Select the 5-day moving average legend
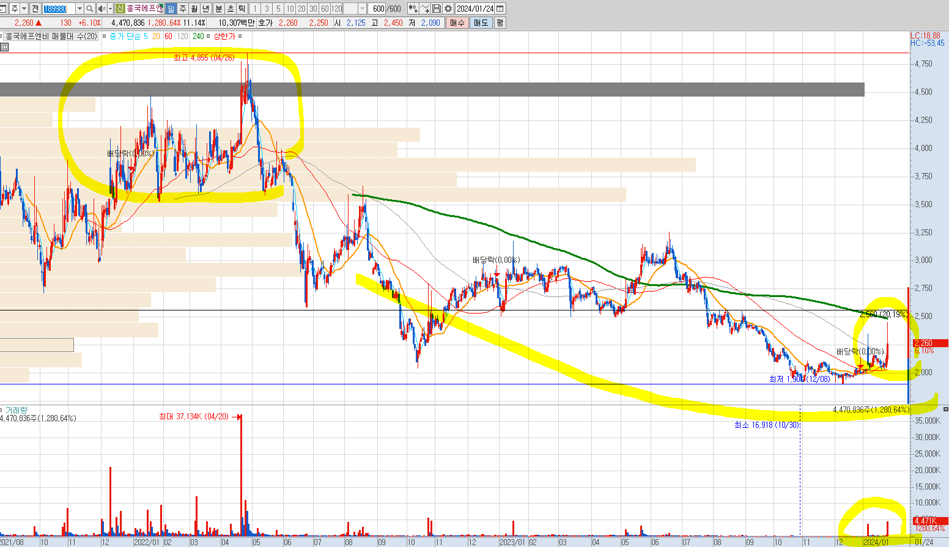Viewport: 949px width, 547px height. coord(146,36)
